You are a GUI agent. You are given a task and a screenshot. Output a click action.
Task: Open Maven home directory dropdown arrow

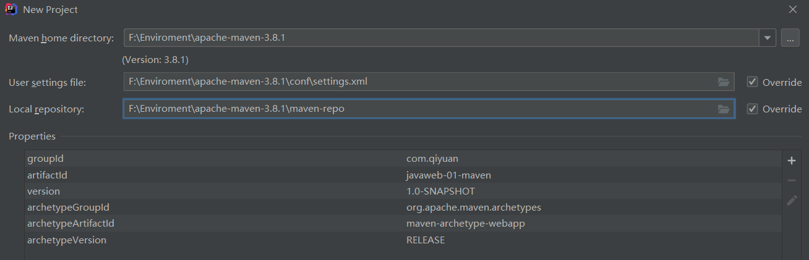coord(768,38)
